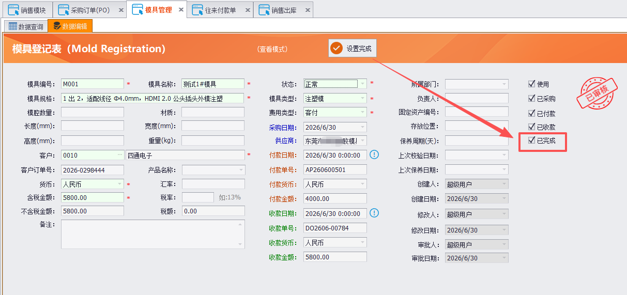Click the 材质 field
The image size is (627, 295).
[x=213, y=112]
